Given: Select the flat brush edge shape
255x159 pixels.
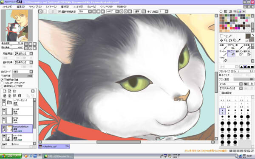Looking at the screenshot, I should pyautogui.click(x=252, y=67).
